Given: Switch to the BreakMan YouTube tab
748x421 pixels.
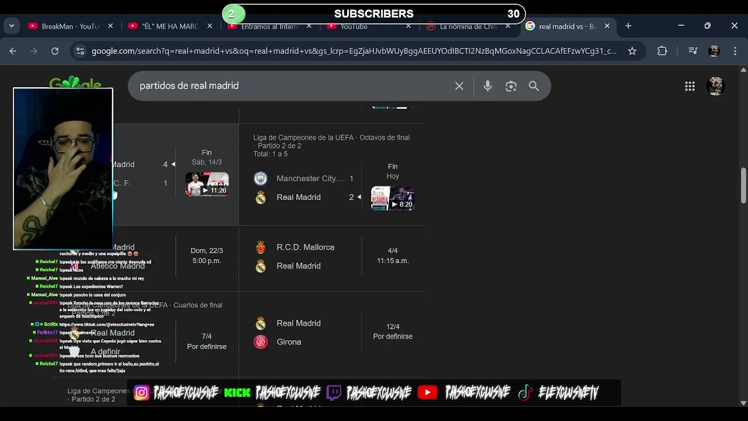Looking at the screenshot, I should point(70,26).
